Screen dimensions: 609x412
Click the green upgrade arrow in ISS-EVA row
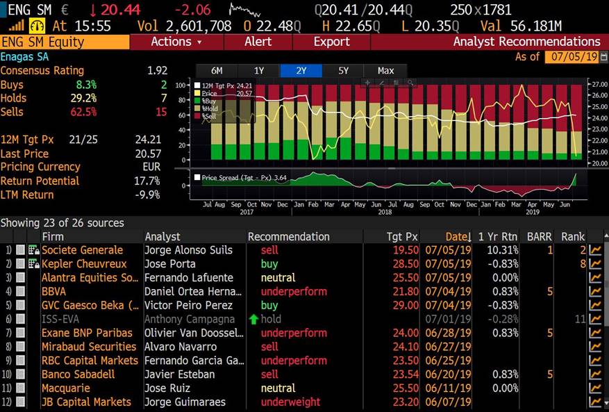[x=253, y=320]
